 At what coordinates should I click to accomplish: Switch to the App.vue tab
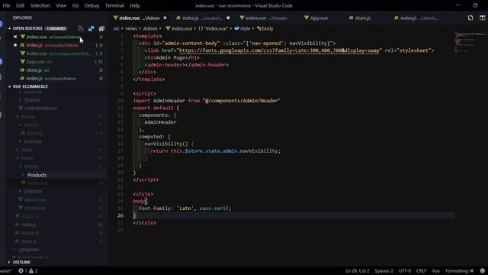[319, 18]
